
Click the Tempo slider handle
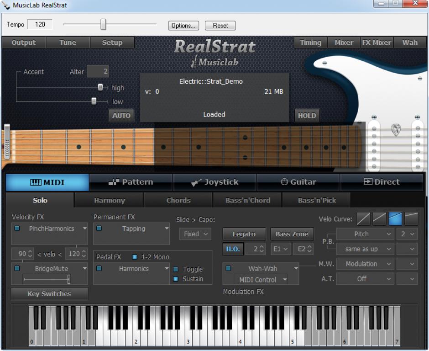(x=103, y=24)
